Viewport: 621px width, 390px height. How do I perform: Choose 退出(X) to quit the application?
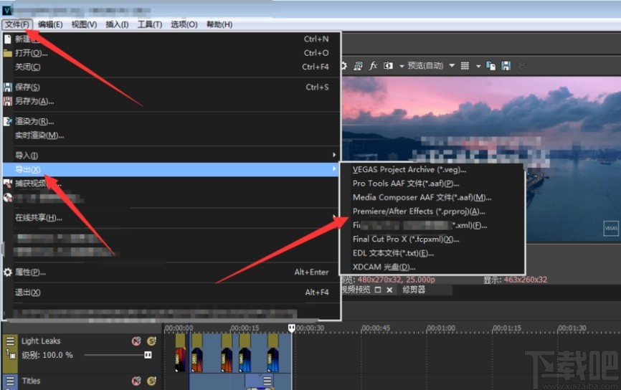pos(171,292)
